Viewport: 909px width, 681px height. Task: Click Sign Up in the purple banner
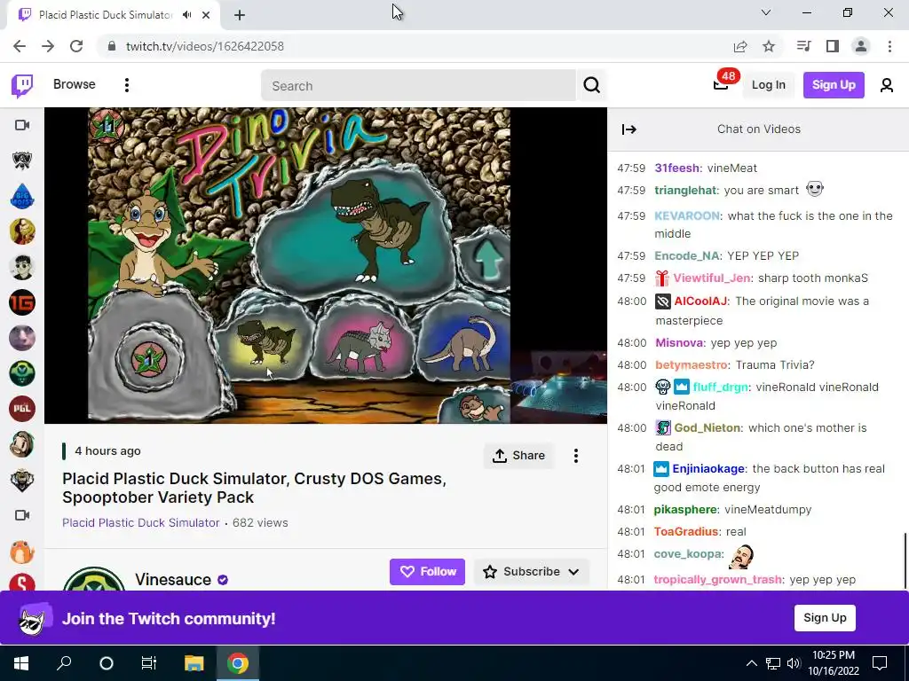pyautogui.click(x=825, y=618)
